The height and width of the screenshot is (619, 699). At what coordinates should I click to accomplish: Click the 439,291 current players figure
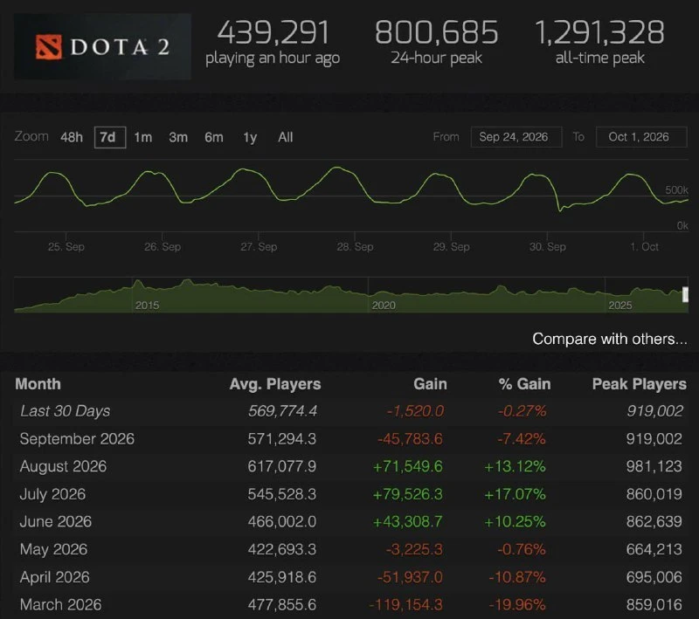(x=273, y=32)
